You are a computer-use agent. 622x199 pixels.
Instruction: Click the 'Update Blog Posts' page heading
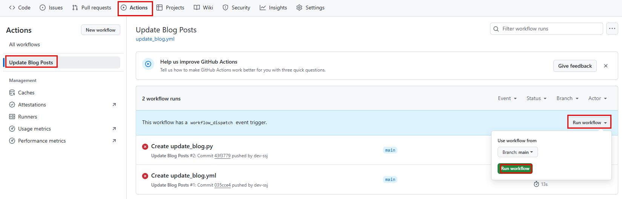(166, 30)
